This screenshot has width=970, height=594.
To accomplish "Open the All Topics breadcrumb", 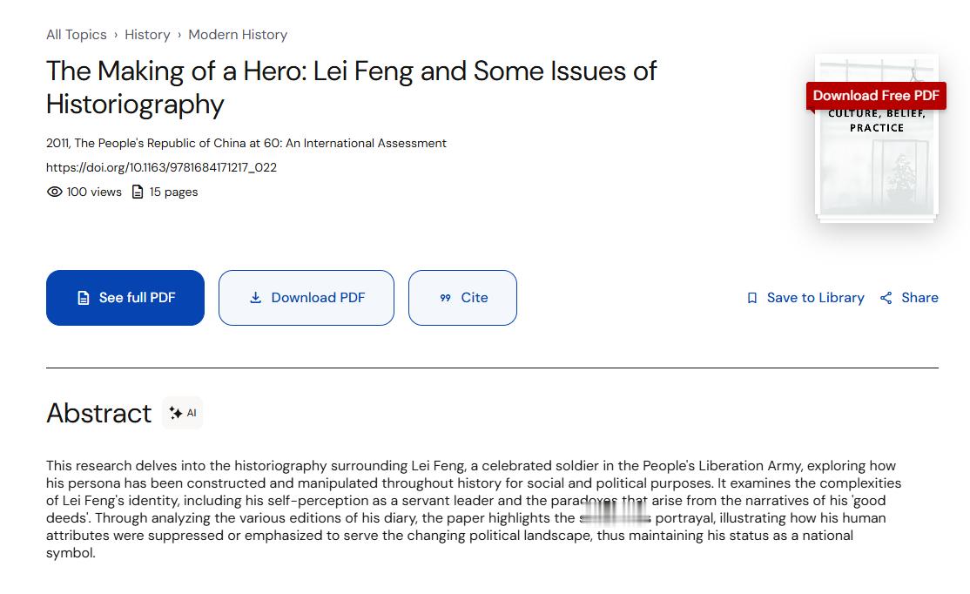I will [77, 35].
